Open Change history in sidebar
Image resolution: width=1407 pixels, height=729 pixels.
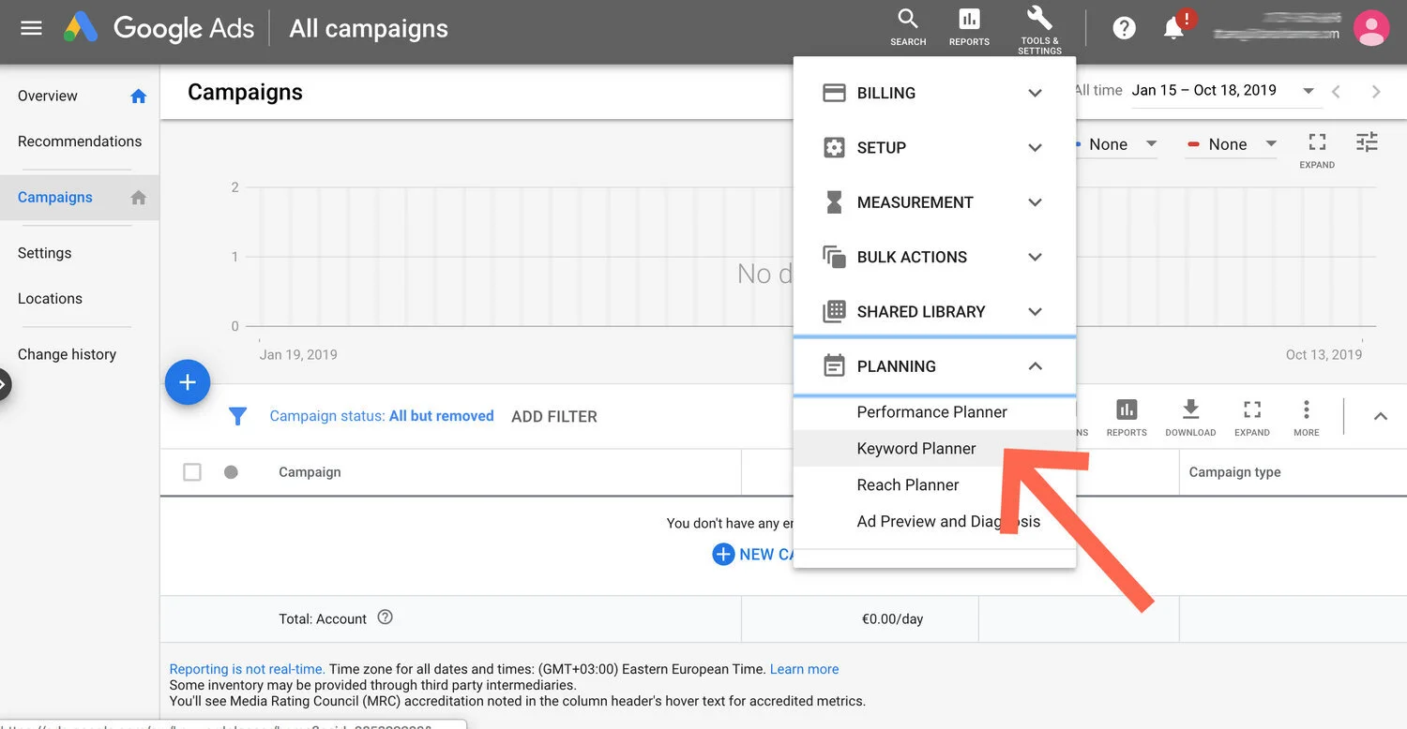pos(67,354)
